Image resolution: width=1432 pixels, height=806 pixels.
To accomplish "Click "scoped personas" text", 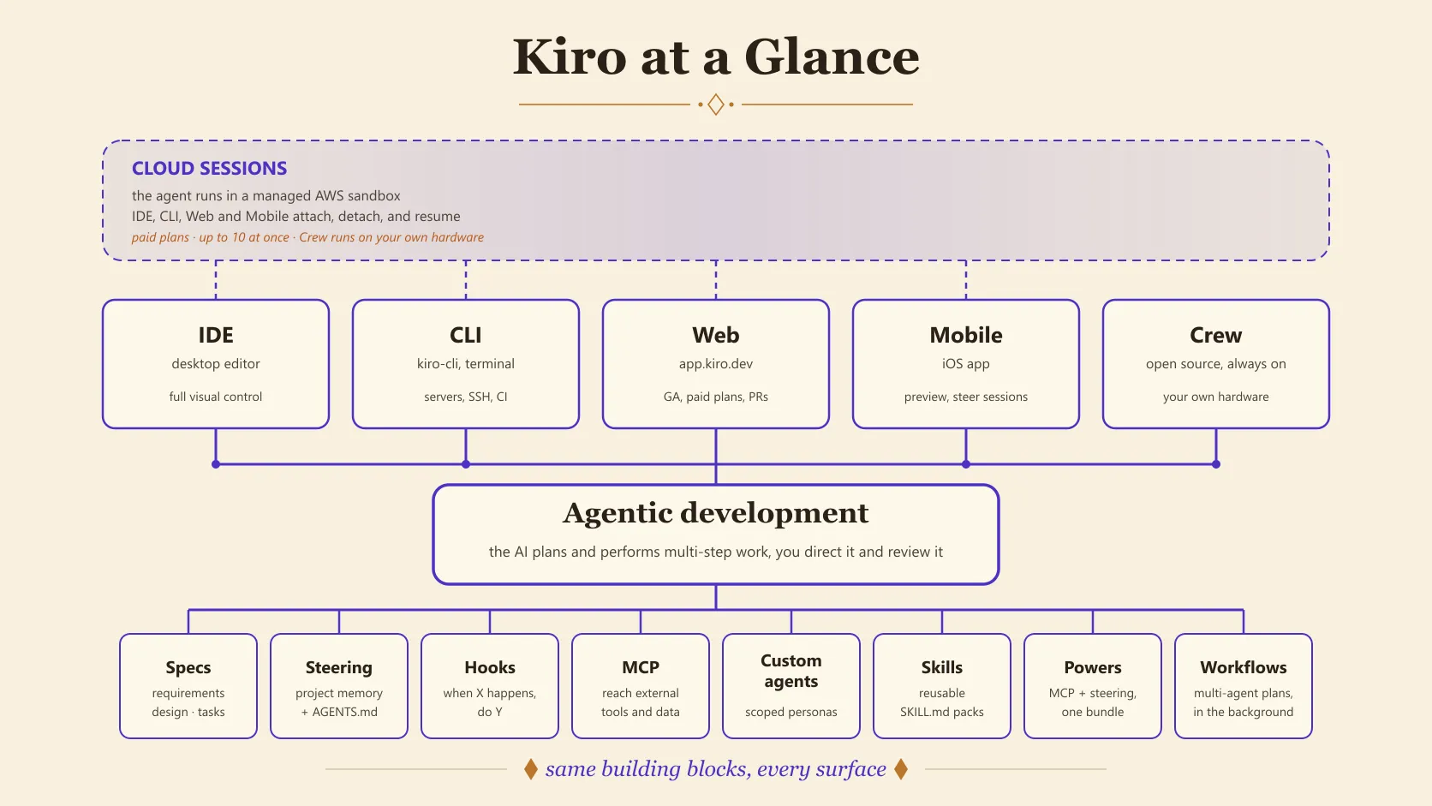I will point(791,712).
